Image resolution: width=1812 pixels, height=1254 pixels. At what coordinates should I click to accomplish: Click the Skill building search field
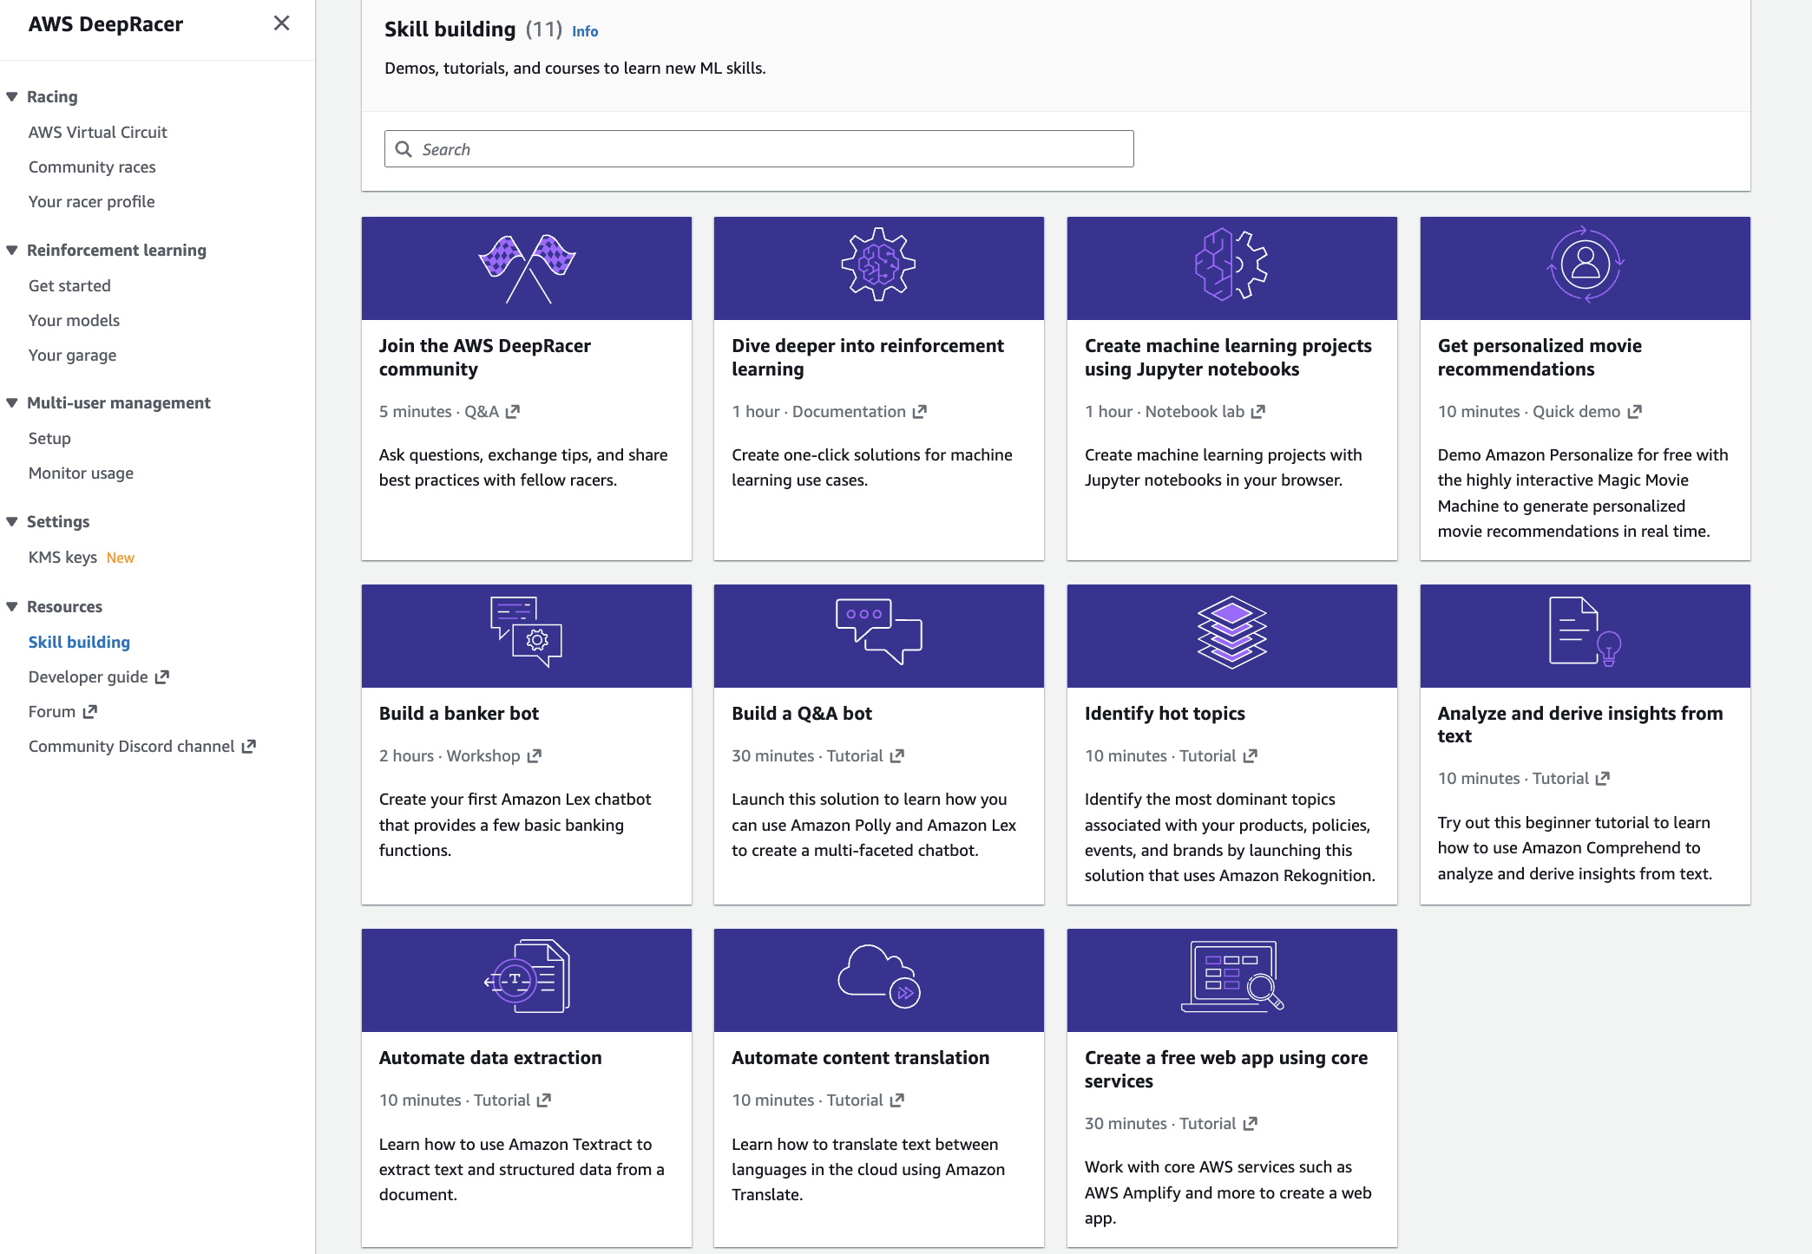coord(758,149)
